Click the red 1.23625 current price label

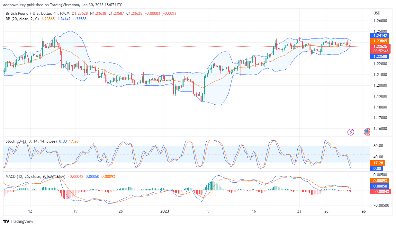pos(380,47)
